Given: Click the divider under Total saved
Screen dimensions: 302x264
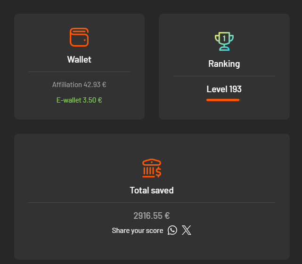Looking at the screenshot, I should coord(152,203).
